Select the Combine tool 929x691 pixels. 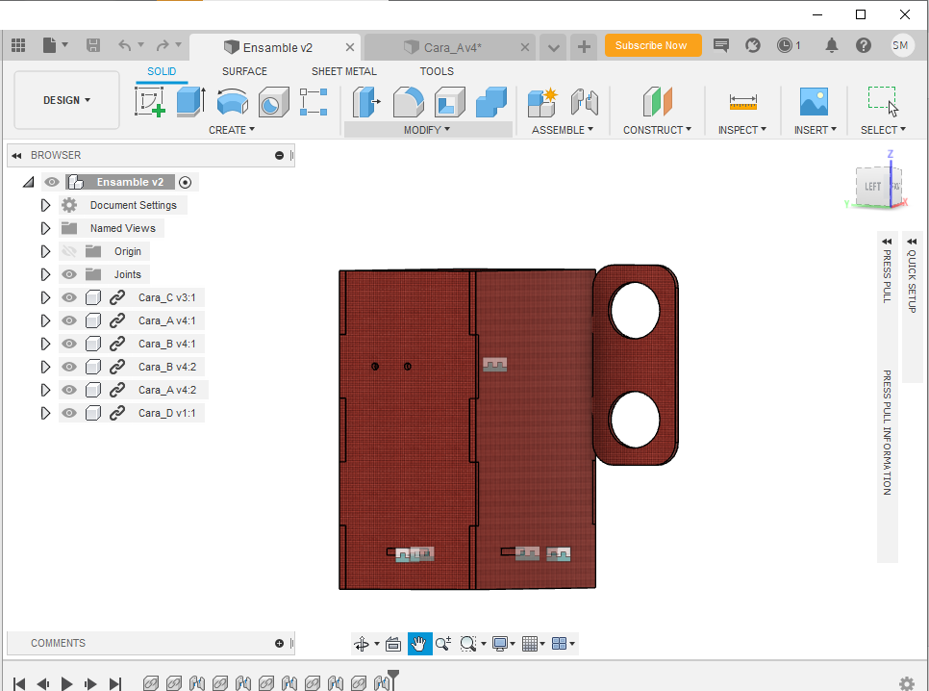tap(491, 101)
